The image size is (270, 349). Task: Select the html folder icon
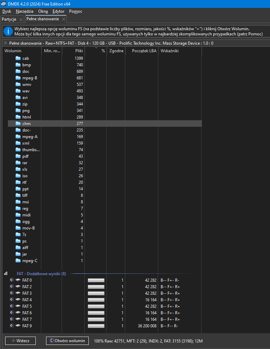(x=18, y=117)
